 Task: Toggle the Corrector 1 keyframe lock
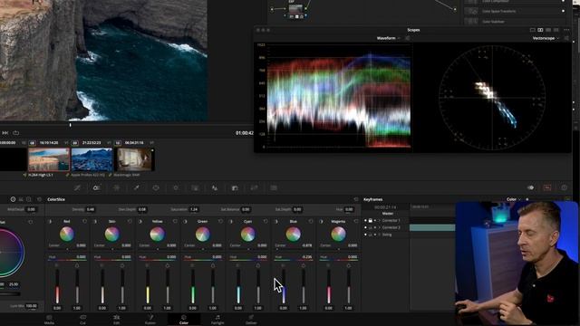[371, 220]
